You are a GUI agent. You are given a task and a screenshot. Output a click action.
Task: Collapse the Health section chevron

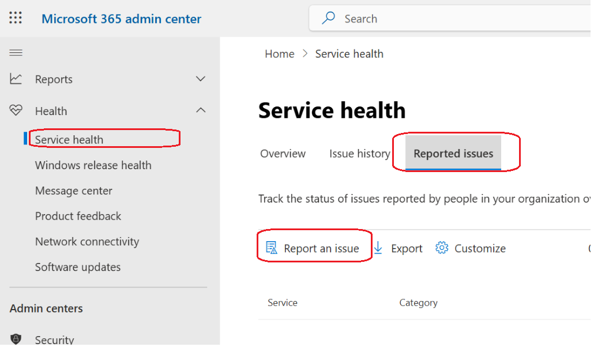pos(201,110)
